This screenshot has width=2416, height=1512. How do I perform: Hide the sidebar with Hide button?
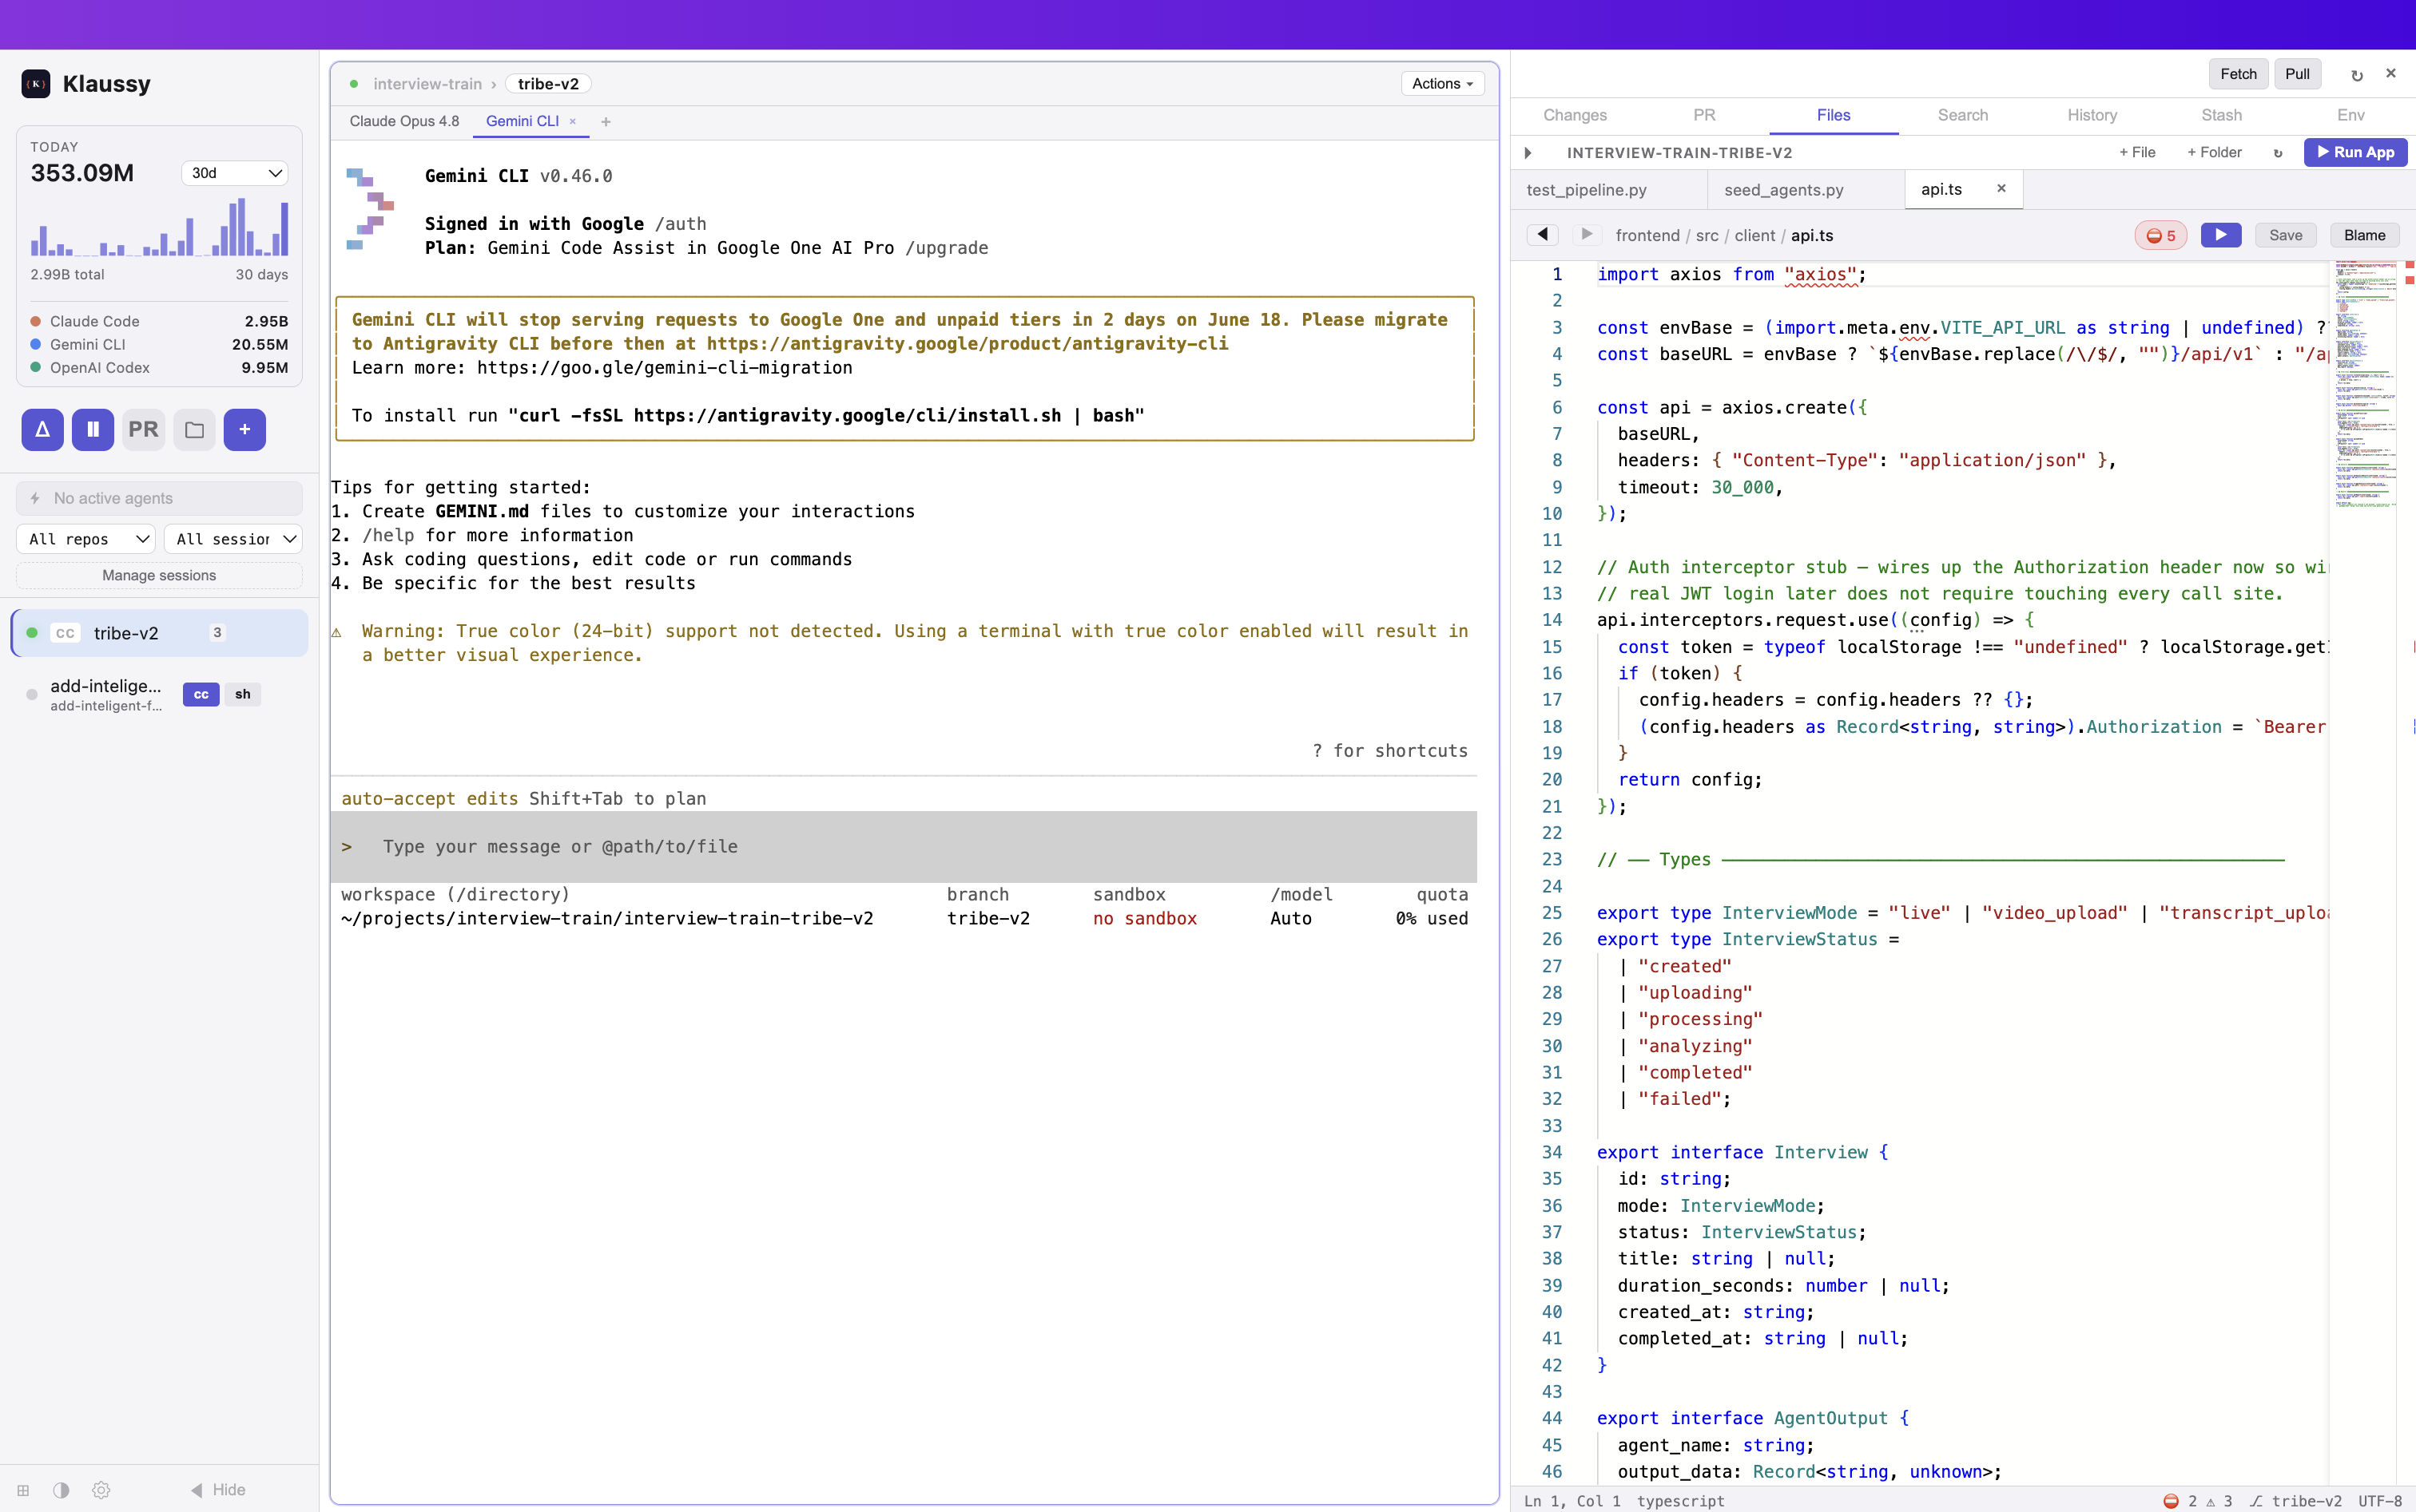(x=218, y=1490)
